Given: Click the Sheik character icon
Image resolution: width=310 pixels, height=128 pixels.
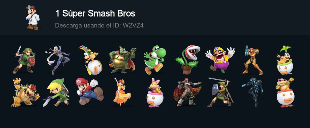Looking at the screenshot, I should click(57, 59).
